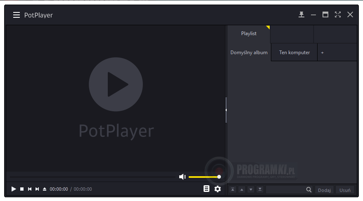Add a new album with plus tab
The image size is (363, 201).
(322, 53)
